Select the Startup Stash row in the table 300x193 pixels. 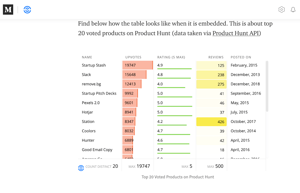coord(94,65)
